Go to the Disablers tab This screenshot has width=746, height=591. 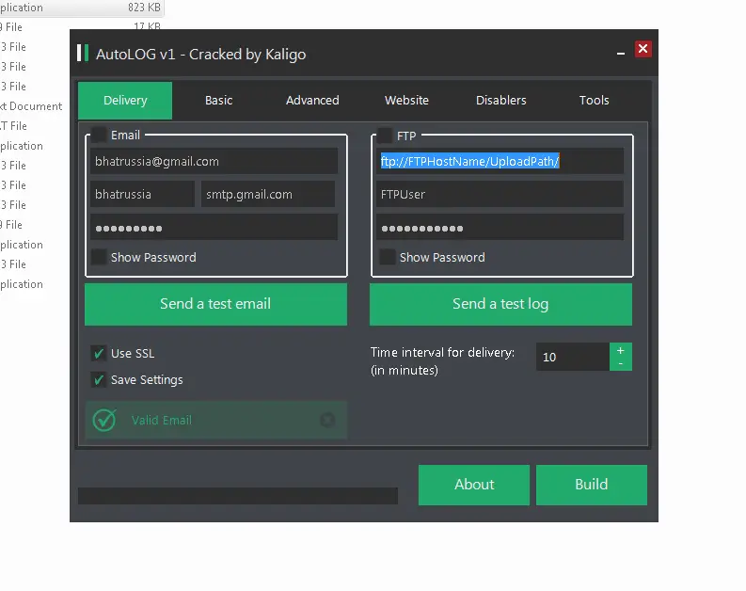click(500, 101)
